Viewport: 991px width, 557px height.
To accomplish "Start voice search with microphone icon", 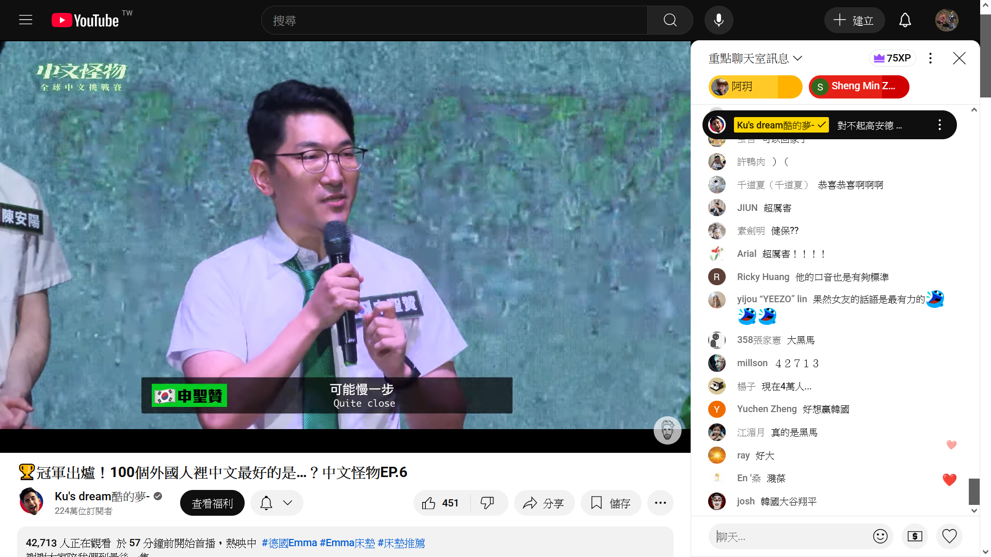I will point(718,20).
